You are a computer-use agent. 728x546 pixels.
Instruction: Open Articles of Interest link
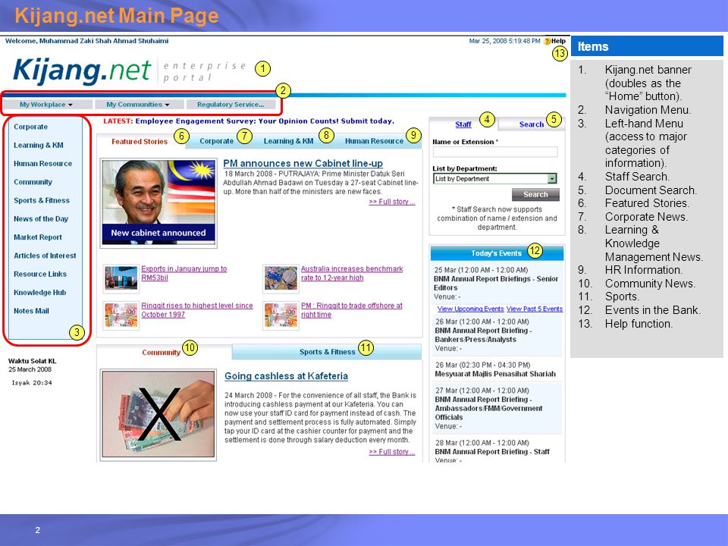click(x=45, y=256)
